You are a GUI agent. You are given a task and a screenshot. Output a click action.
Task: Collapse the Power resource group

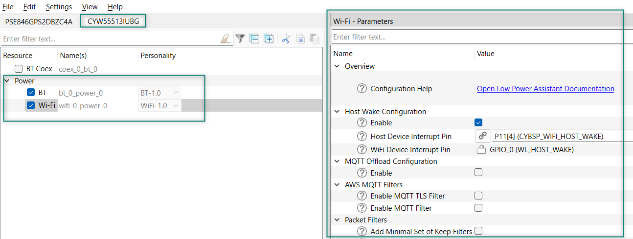(7, 81)
